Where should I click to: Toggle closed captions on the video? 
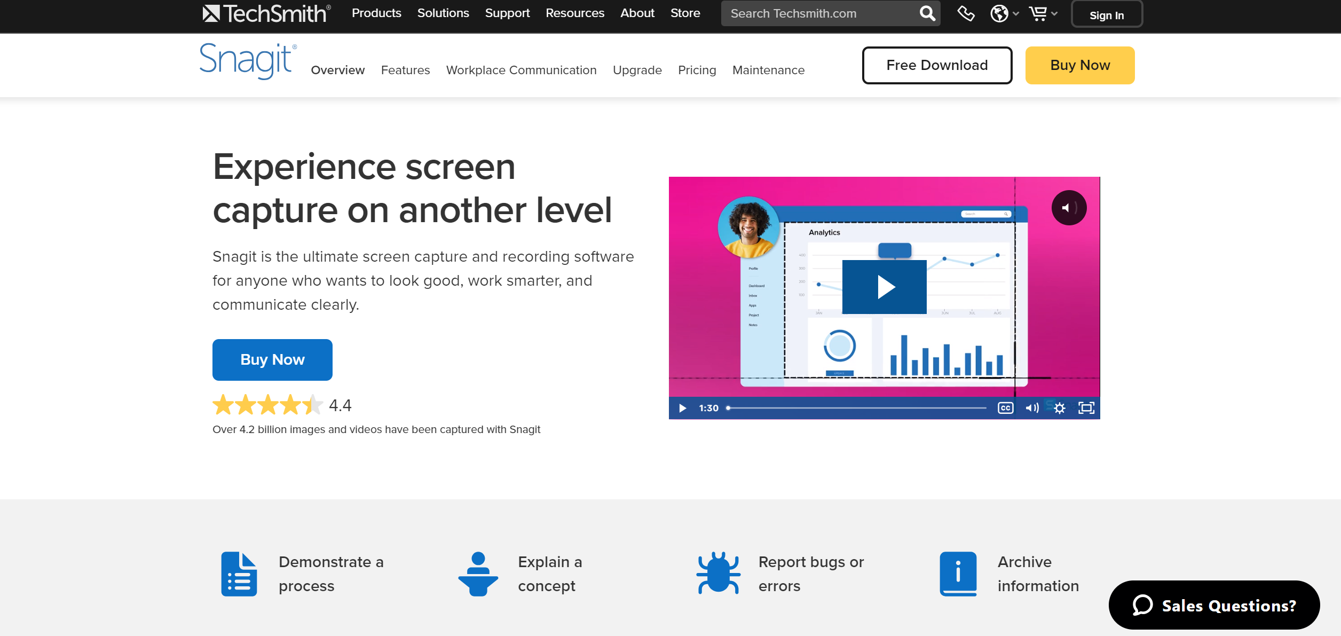(1005, 408)
